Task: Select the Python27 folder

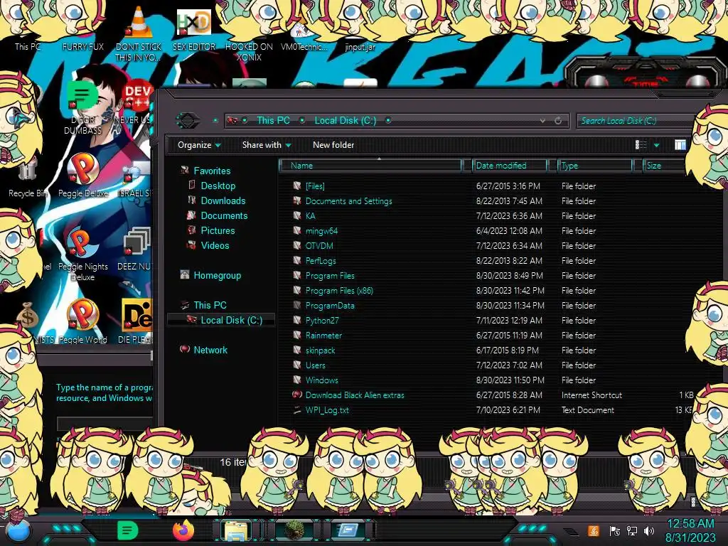Action: point(322,321)
